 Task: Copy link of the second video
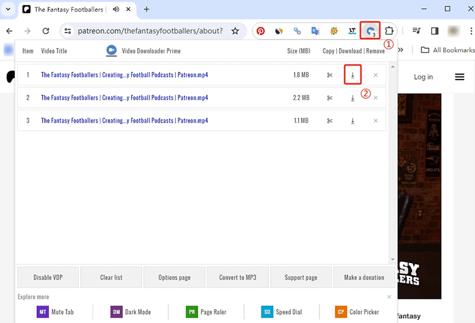click(330, 98)
